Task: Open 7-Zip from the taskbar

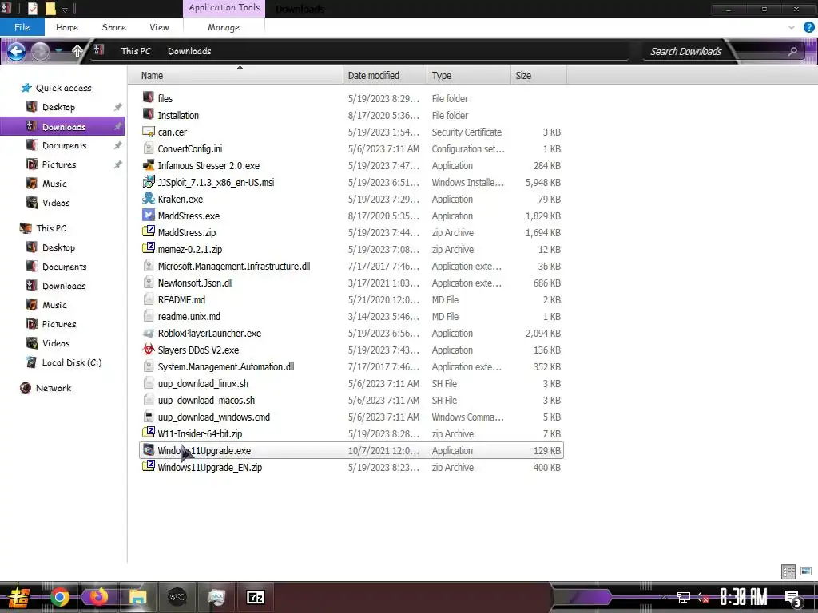Action: [255, 597]
